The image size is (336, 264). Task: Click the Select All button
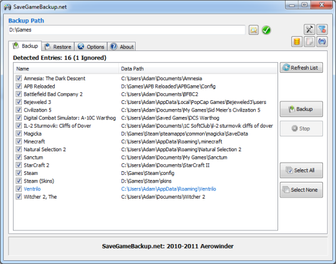click(301, 170)
